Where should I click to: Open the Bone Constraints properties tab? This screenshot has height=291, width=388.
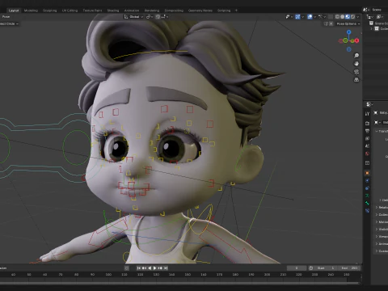367,210
